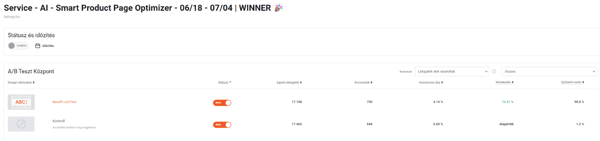The width and height of the screenshot is (600, 141).
Task: Sort by Növekedés column header
Action: click(504, 82)
